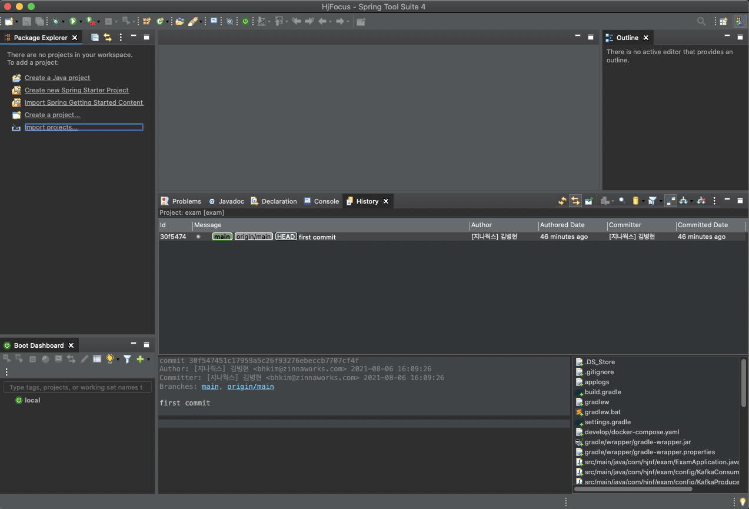Open the New Java Package icon
This screenshot has height=509, width=749.
[146, 21]
